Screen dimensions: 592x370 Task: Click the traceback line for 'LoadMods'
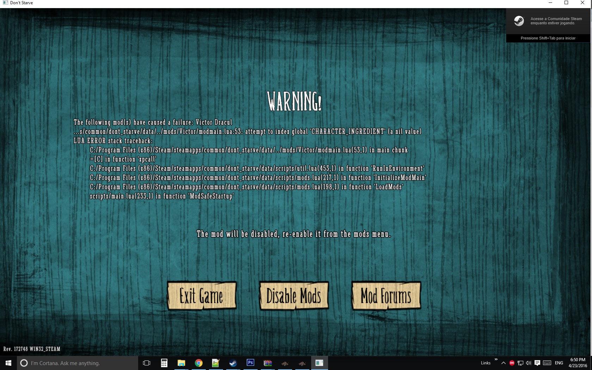[x=247, y=187]
